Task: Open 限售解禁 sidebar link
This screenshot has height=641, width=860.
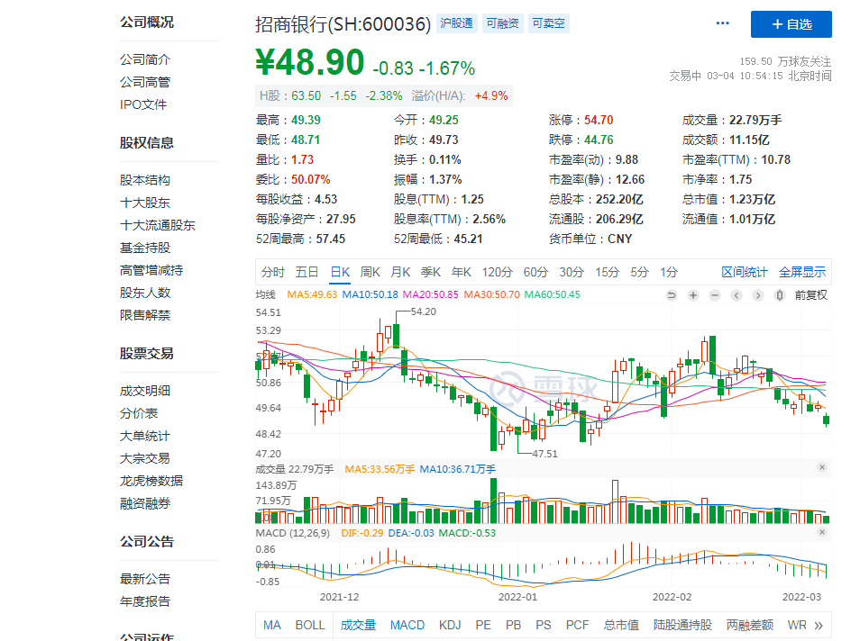Action: tap(145, 315)
